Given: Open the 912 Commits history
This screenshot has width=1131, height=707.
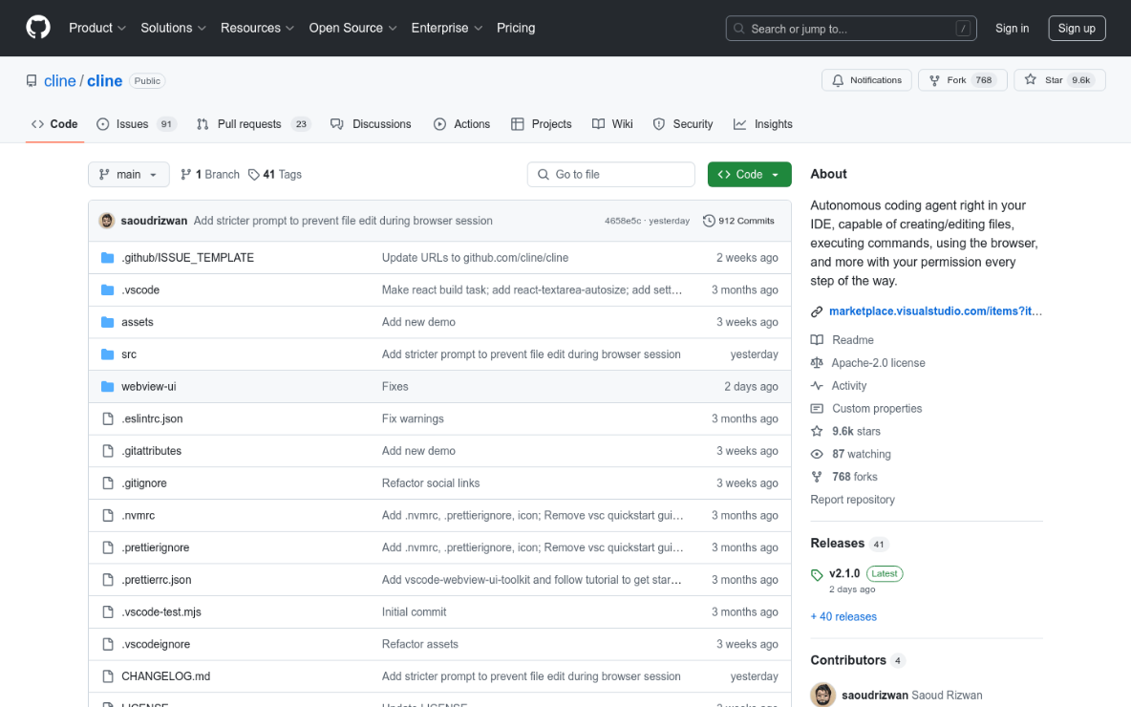Looking at the screenshot, I should pyautogui.click(x=738, y=221).
